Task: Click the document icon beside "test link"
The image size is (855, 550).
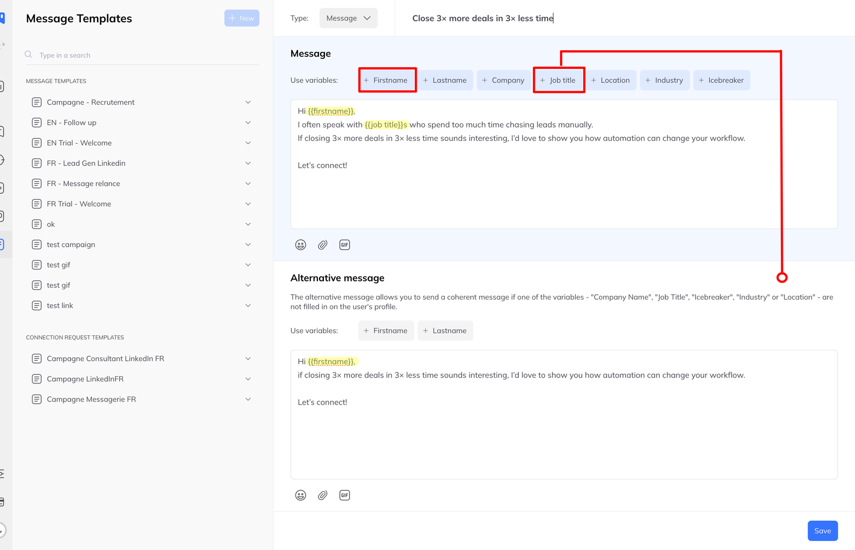Action: click(x=37, y=305)
